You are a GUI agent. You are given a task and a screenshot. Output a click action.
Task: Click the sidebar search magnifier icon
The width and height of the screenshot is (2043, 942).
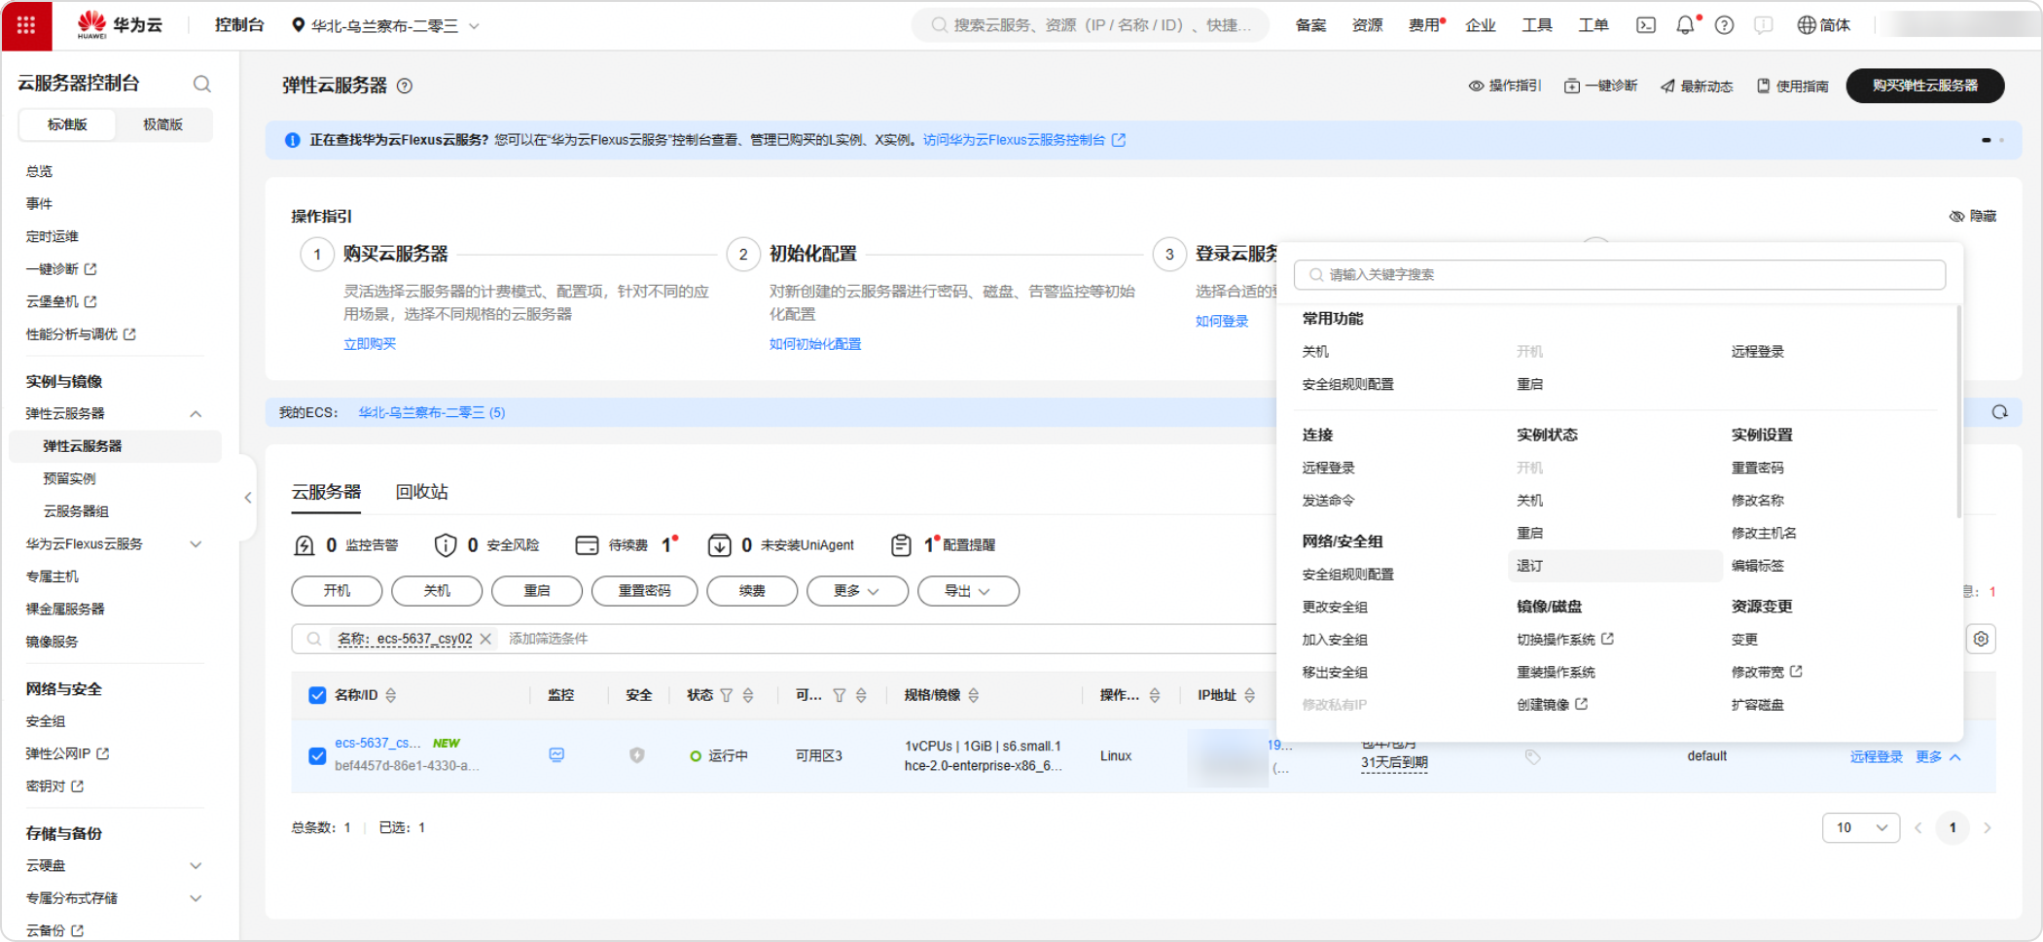click(x=201, y=84)
